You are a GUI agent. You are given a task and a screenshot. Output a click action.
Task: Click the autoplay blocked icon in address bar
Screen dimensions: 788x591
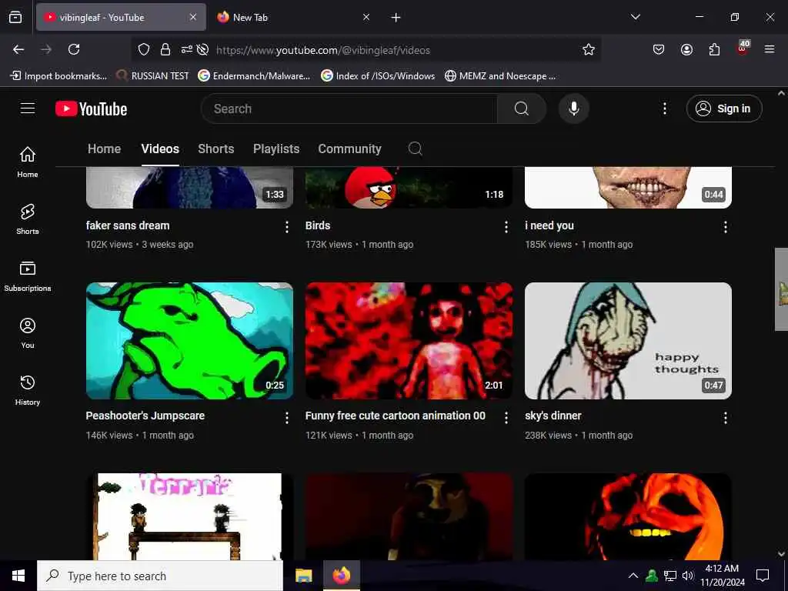tap(202, 49)
